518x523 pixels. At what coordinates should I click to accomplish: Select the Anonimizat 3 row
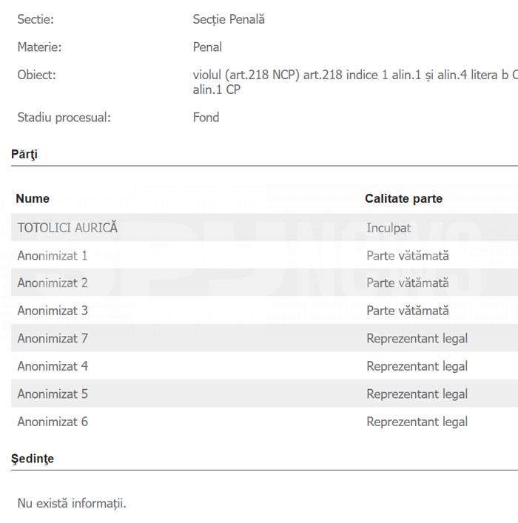[x=264, y=310]
